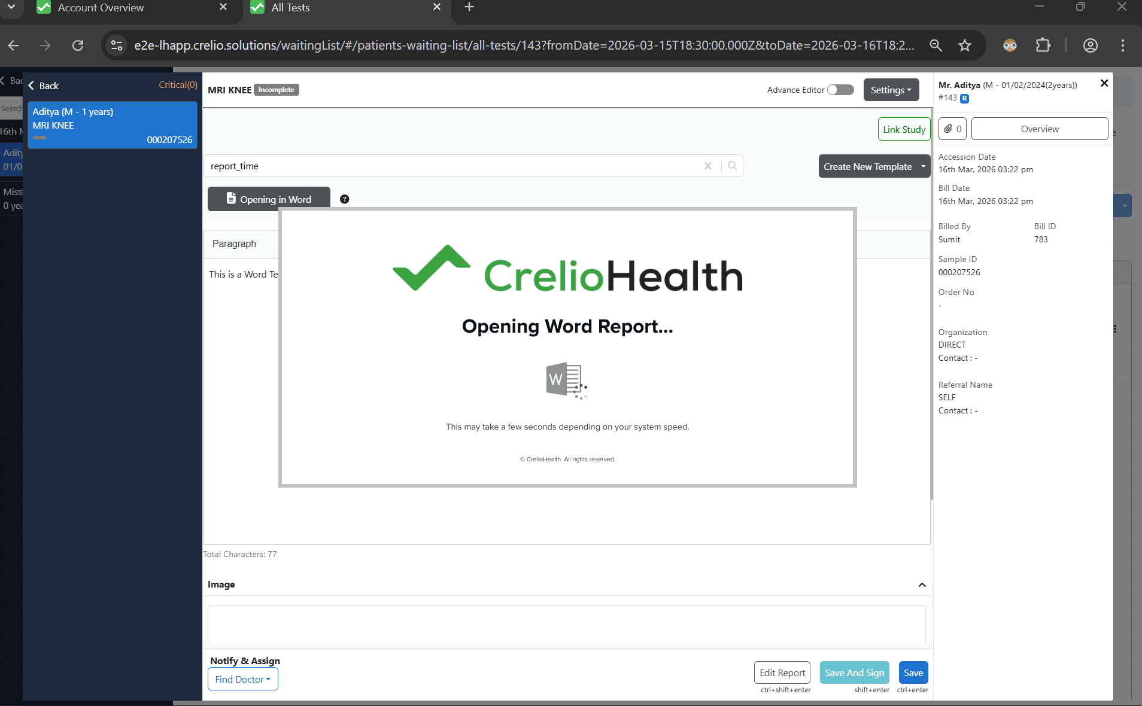Click the attachments paperclip button
This screenshot has width=1142, height=706.
pyautogui.click(x=952, y=129)
